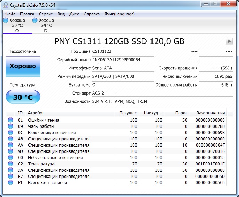Click the Интерфейс field showing Serial ATA

click(x=123, y=68)
